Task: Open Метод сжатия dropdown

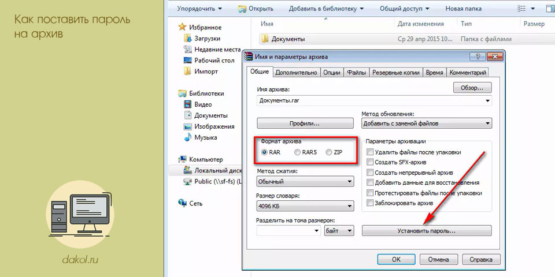Action: click(x=305, y=182)
